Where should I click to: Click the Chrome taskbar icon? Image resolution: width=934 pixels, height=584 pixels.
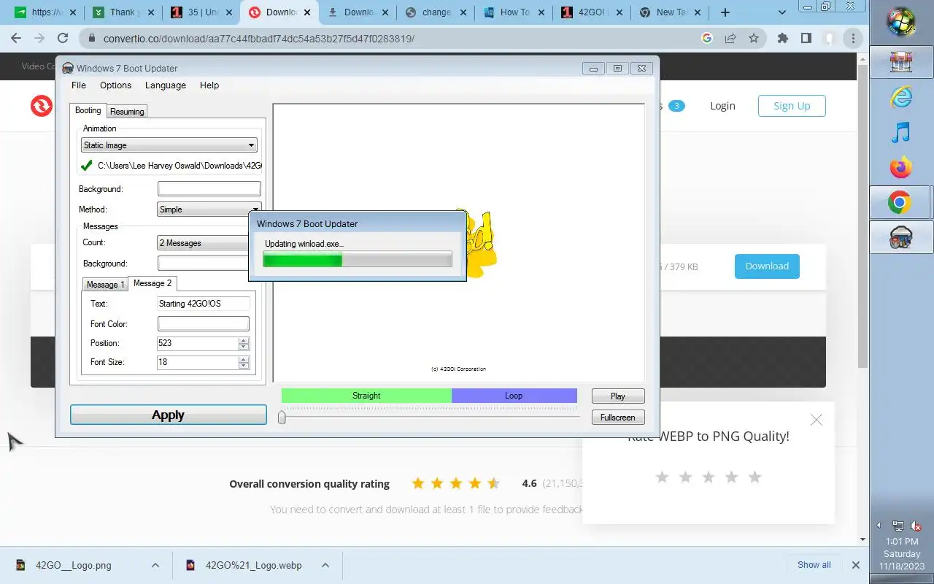(x=901, y=202)
